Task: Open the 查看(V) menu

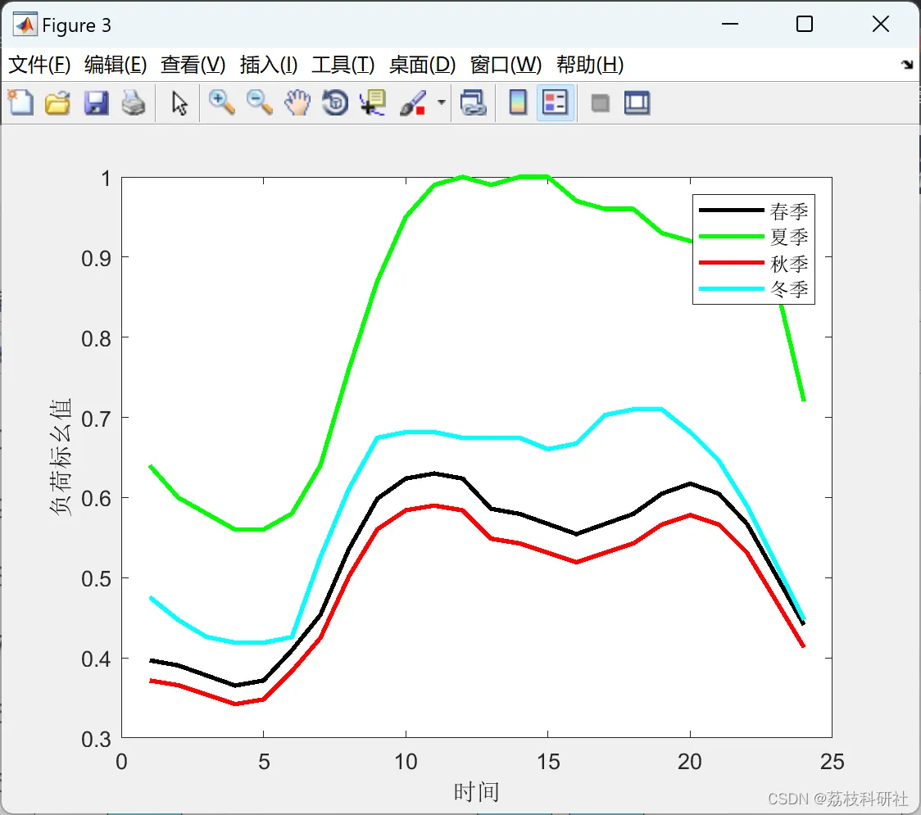Action: [x=193, y=65]
